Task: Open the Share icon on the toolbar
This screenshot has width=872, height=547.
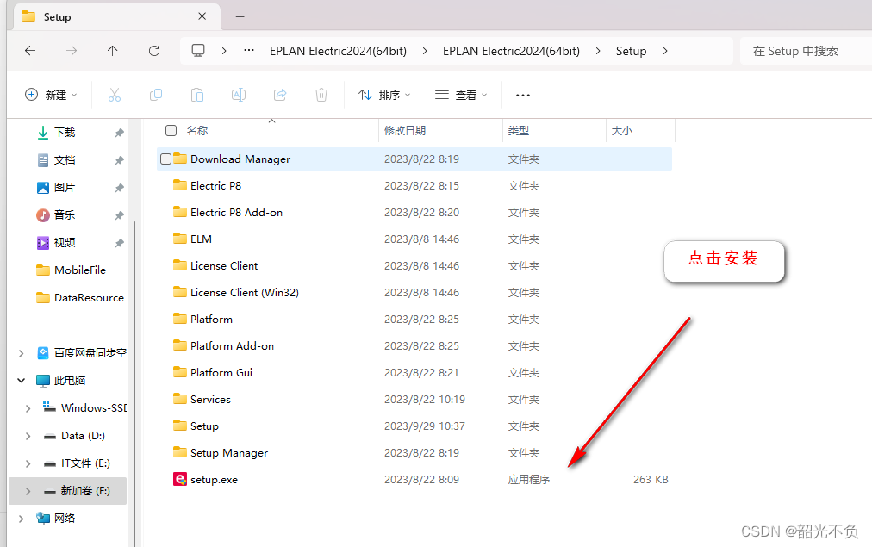Action: pos(279,95)
